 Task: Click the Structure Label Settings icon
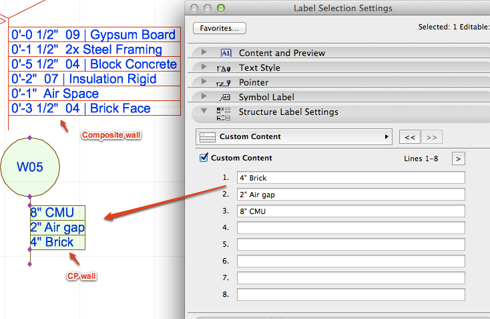(224, 112)
